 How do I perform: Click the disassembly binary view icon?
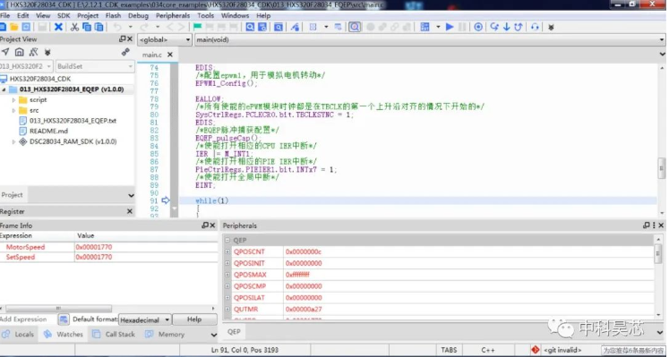tap(425, 27)
